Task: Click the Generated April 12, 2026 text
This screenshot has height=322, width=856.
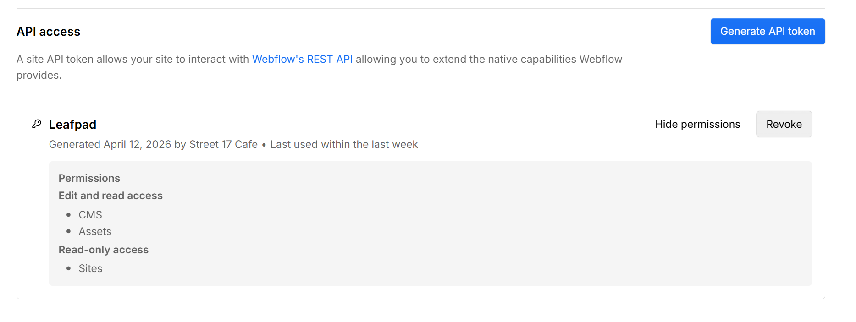Action: 110,144
